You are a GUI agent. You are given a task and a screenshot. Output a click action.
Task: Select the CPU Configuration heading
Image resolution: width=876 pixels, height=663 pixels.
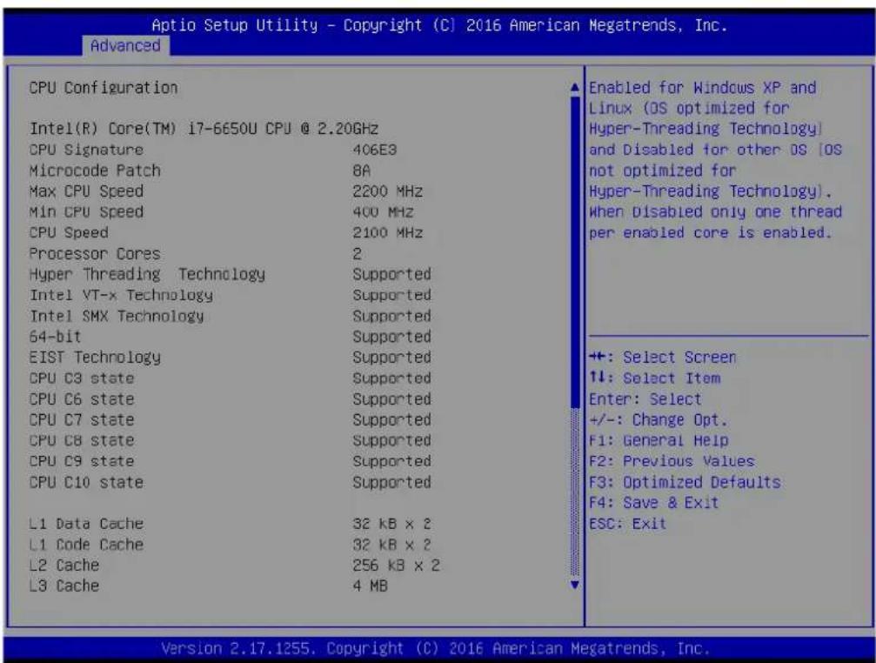click(104, 88)
